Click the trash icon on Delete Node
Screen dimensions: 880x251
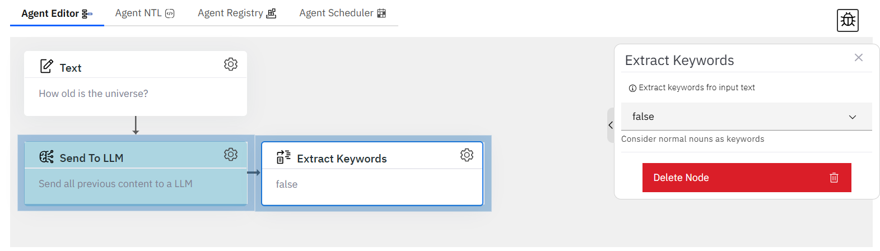click(x=834, y=178)
